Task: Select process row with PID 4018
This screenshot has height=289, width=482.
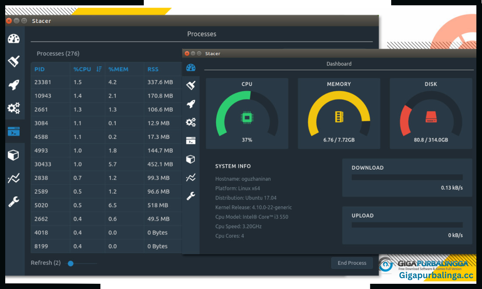Action: 106,232
